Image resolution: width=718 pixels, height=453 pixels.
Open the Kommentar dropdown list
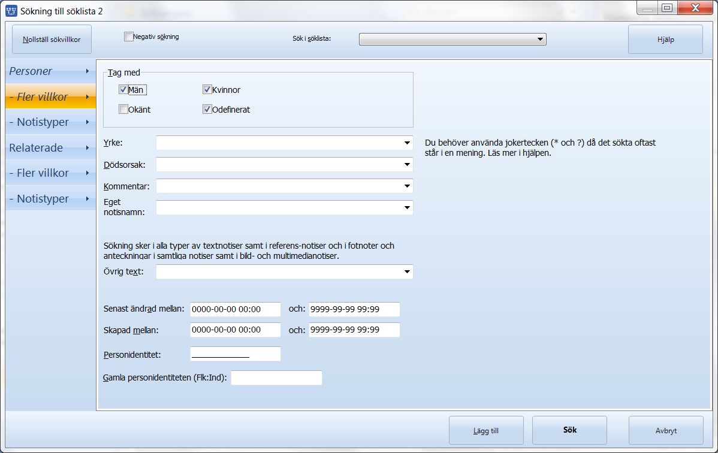pos(407,186)
